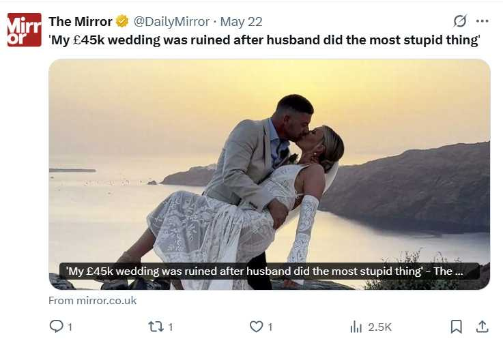Click the Grok explain-post icon
503x356 pixels.
[x=460, y=21]
